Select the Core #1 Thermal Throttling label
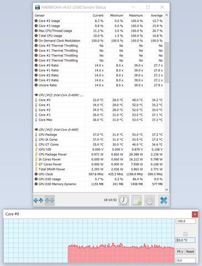This screenshot has width=202, height=266. 58,50
